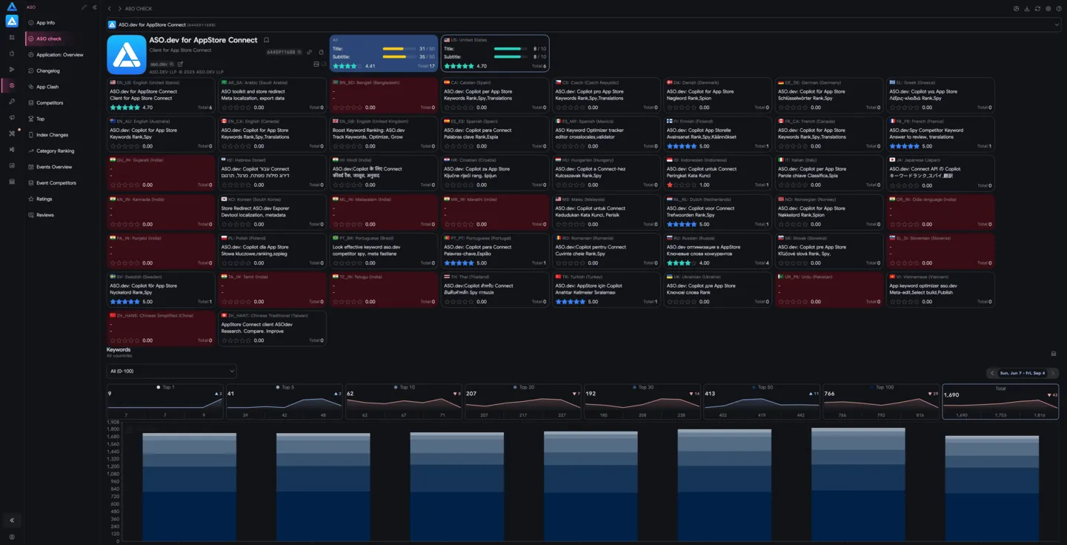Bookmark the ASO.dev for AppStore Connect app

point(267,40)
